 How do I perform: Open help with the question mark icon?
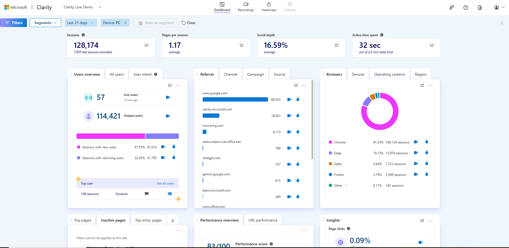point(466,8)
